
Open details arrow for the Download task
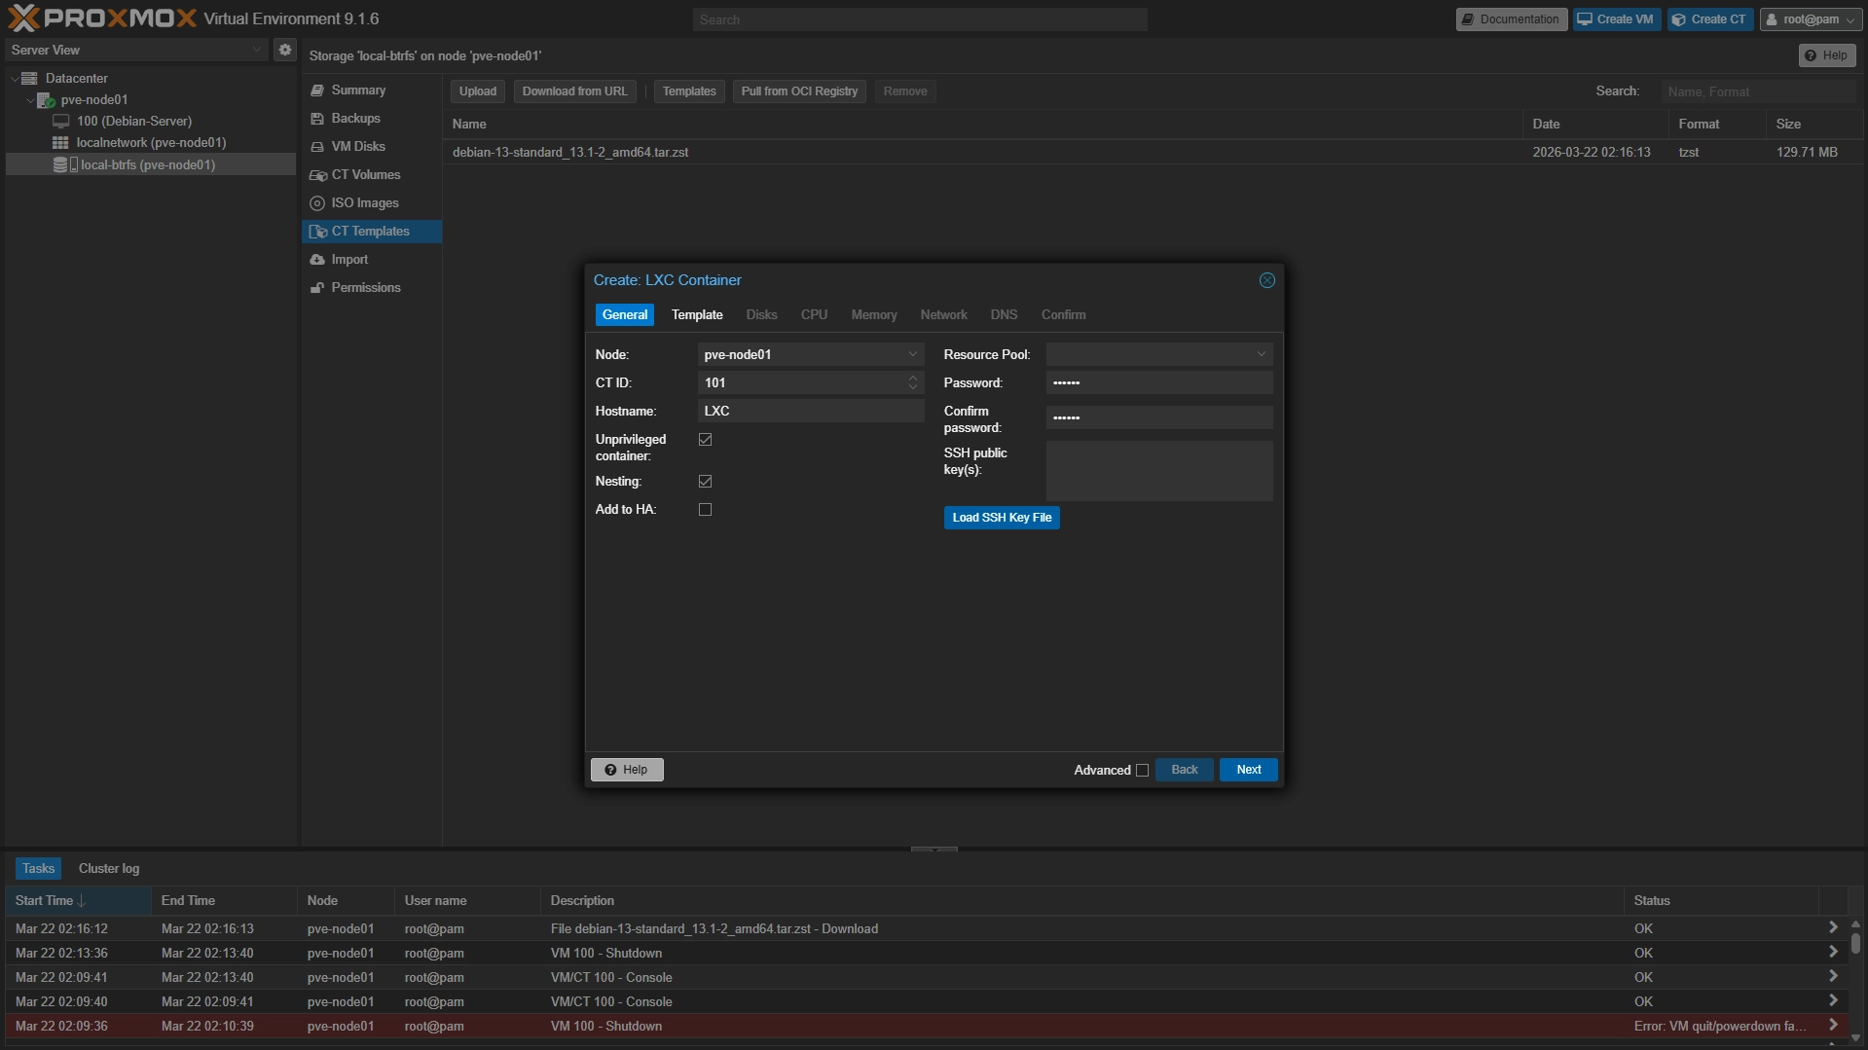[x=1833, y=928]
